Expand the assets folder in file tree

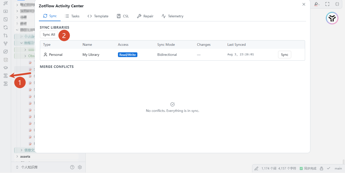coord(17,156)
